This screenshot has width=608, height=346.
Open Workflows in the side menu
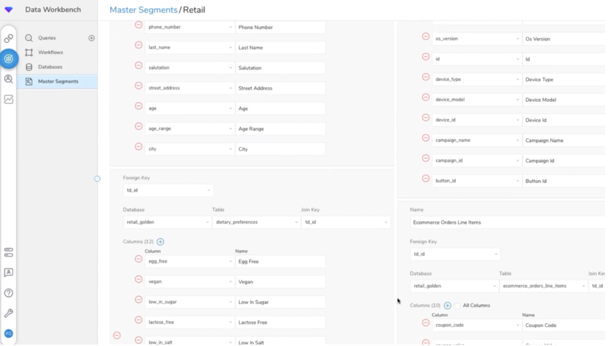coord(51,53)
